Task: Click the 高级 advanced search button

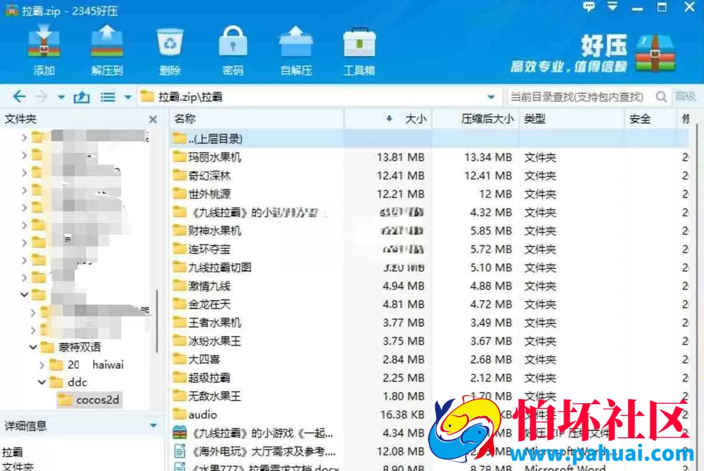Action: click(685, 97)
